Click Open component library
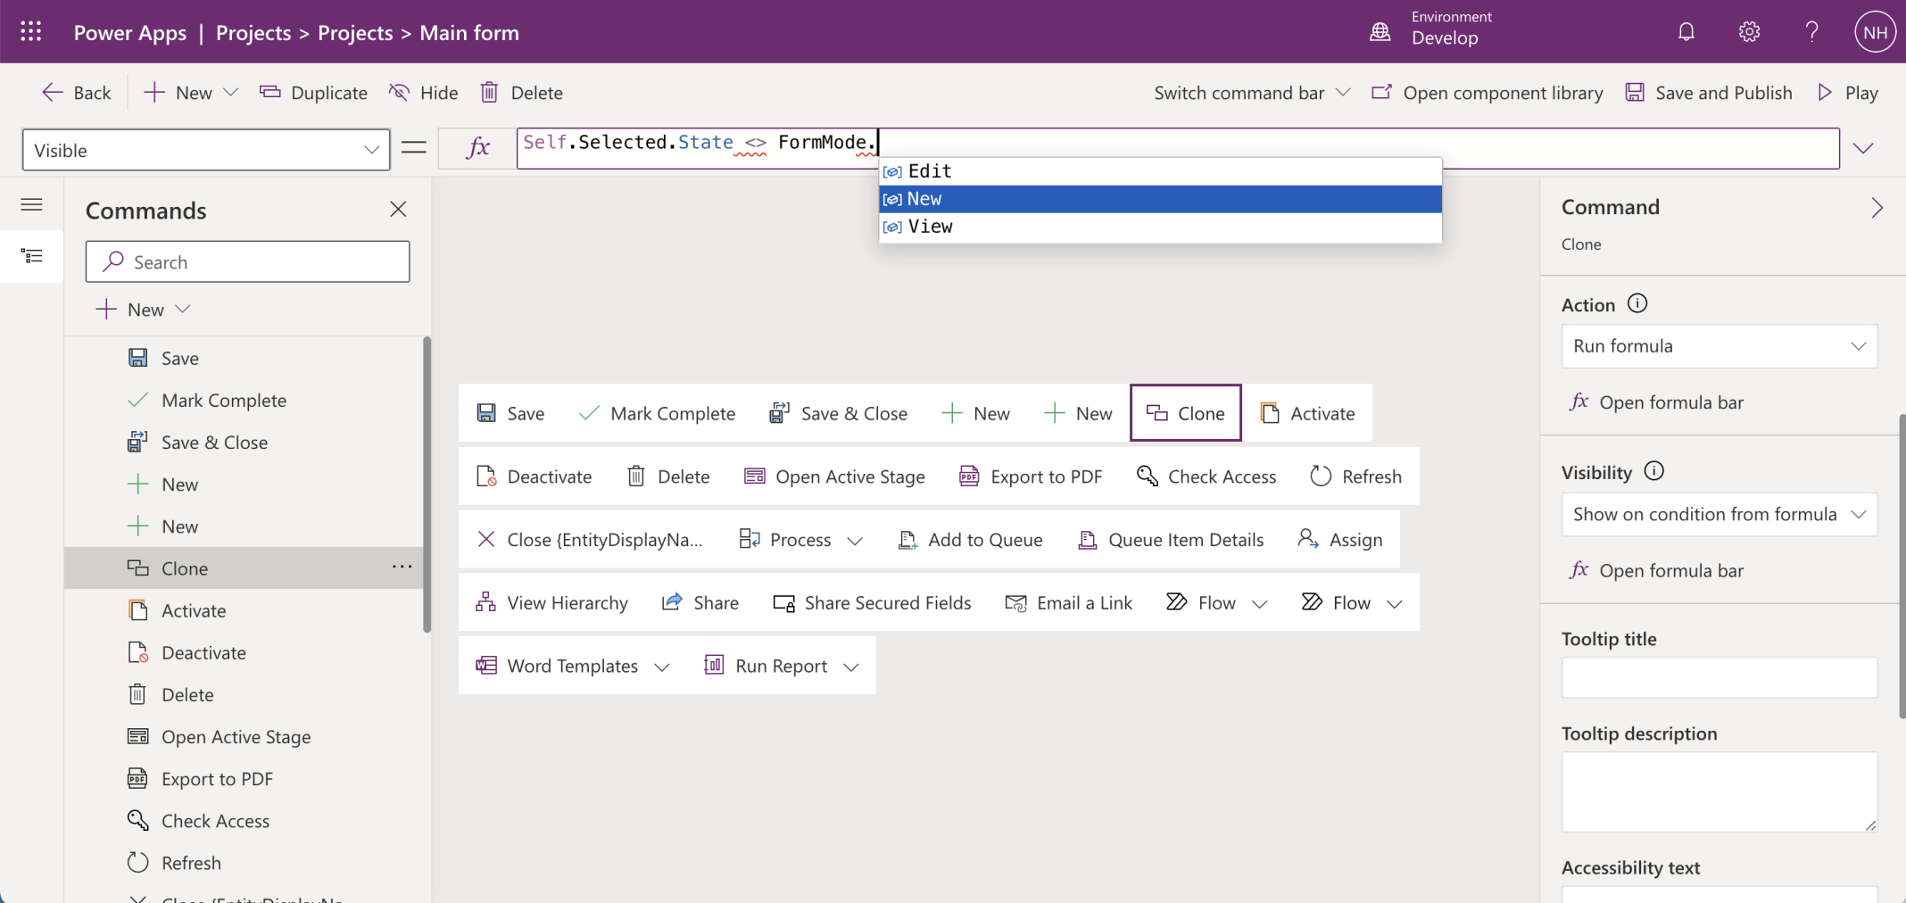Image resolution: width=1906 pixels, height=903 pixels. (x=1488, y=93)
